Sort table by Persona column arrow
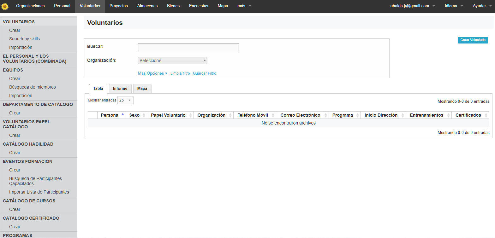 point(122,114)
